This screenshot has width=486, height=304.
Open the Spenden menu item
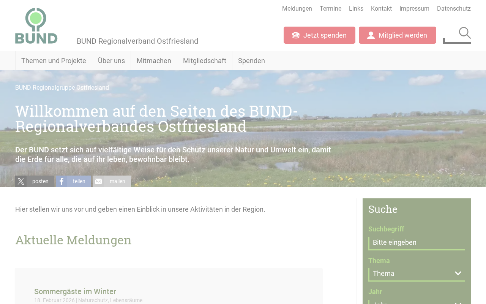251,61
